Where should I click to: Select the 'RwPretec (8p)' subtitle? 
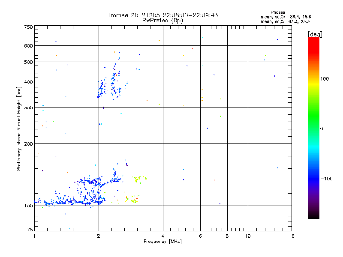tap(162, 21)
